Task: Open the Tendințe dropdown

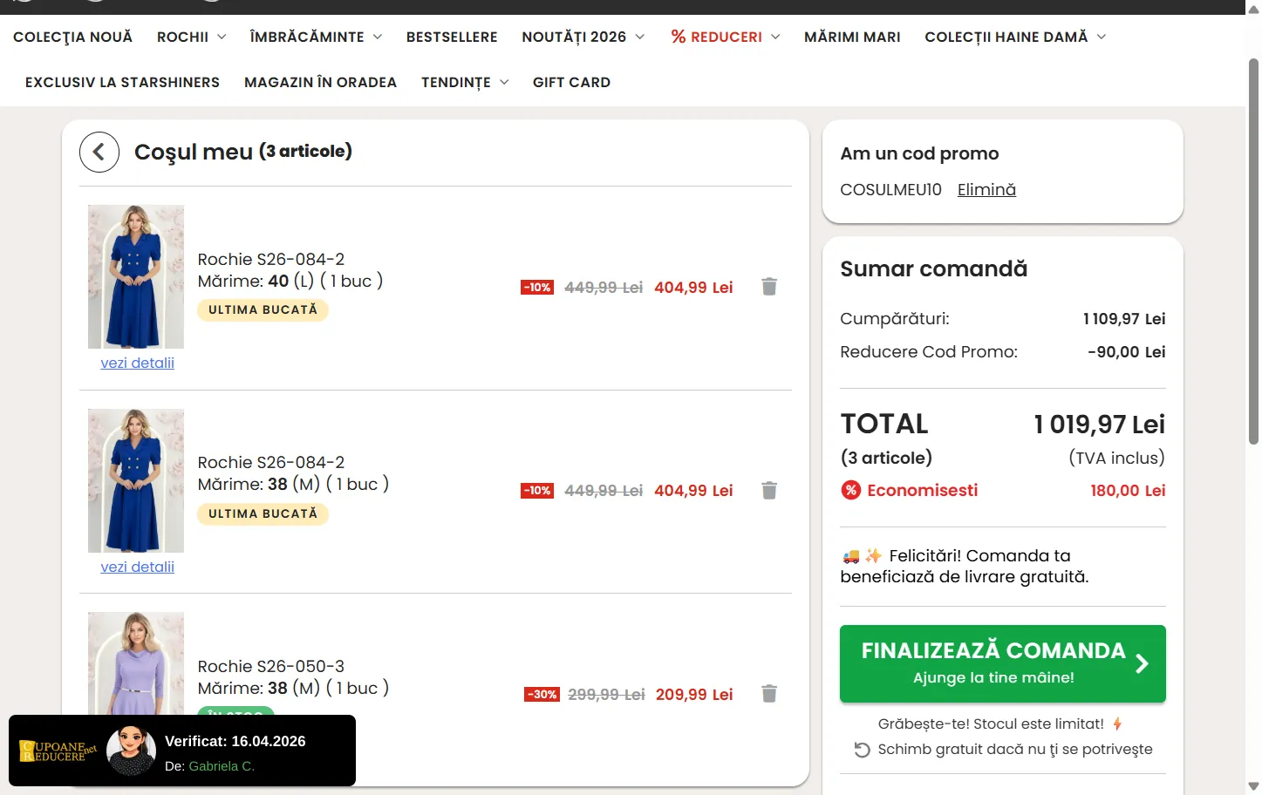Action: pyautogui.click(x=465, y=82)
